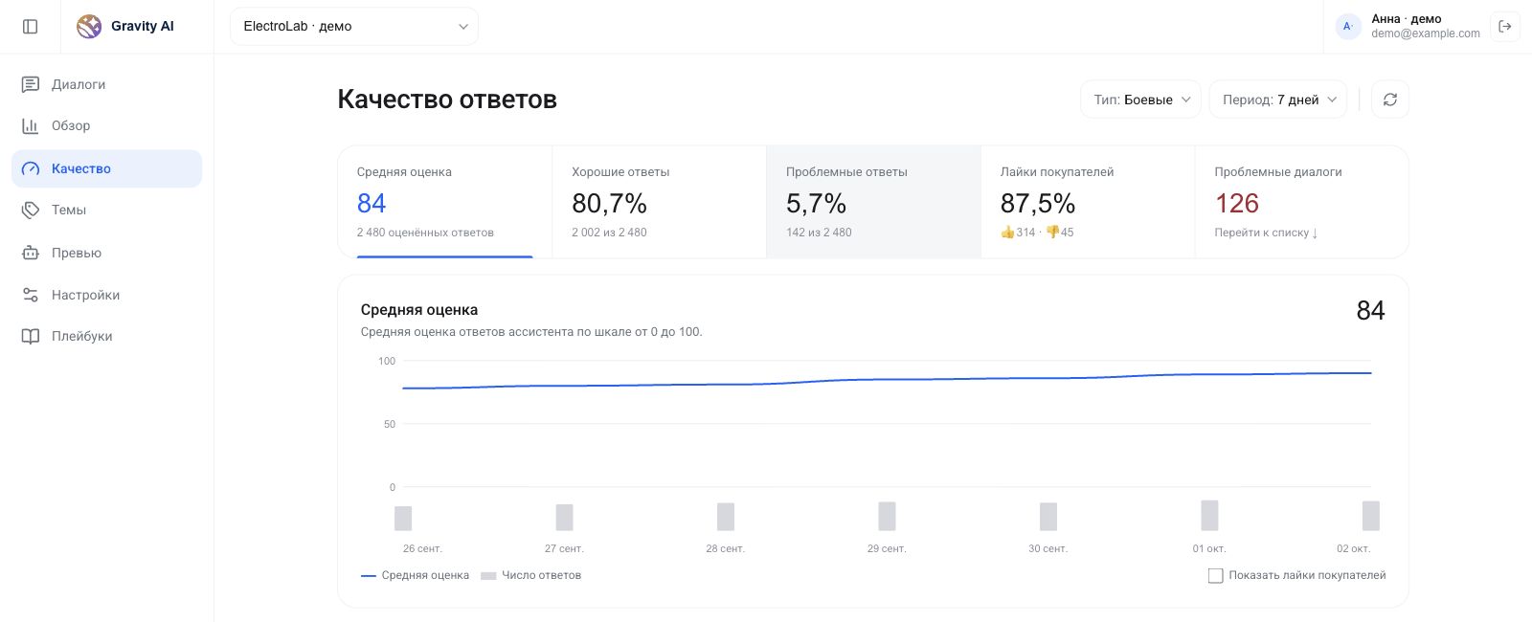Click the Плейбуки book icon
The height and width of the screenshot is (622, 1532).
[31, 336]
